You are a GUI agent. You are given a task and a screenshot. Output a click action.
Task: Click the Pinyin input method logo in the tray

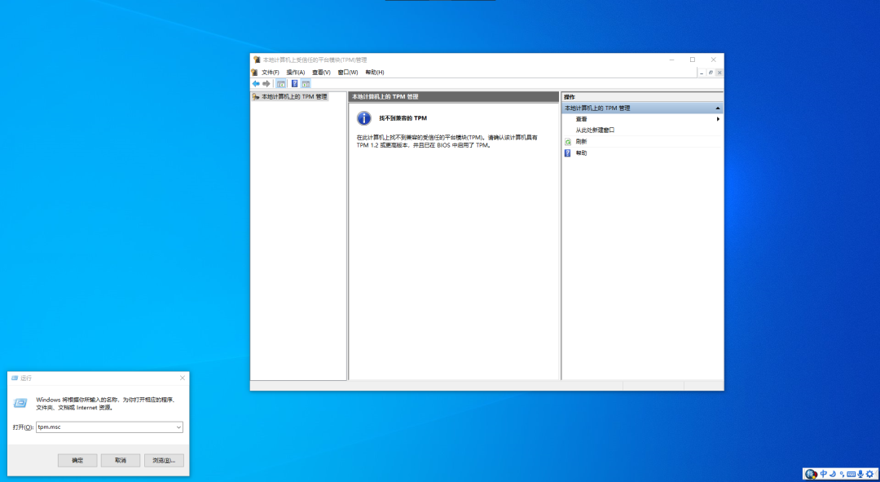tap(811, 474)
